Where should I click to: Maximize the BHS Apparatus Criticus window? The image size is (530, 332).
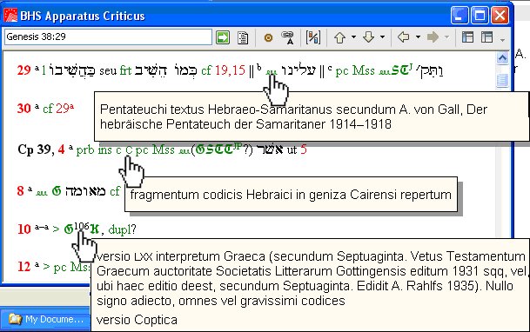480,15
